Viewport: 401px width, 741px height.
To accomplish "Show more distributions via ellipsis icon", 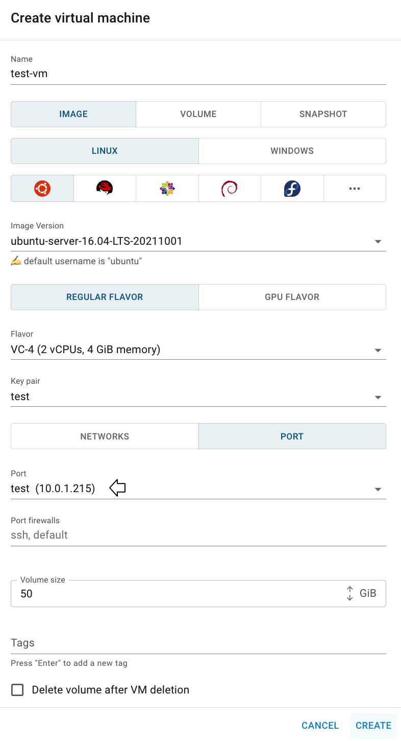I will 355,189.
